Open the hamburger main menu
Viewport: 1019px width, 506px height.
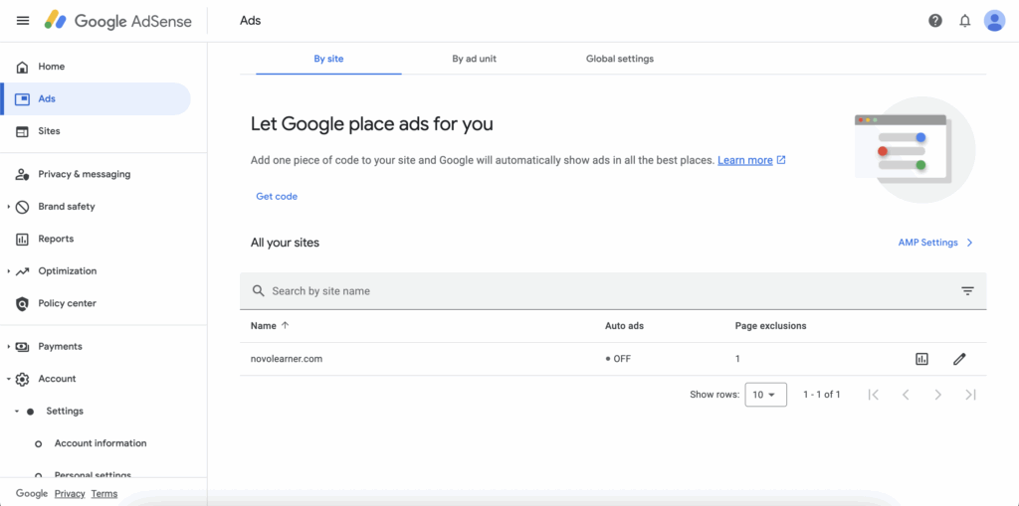(23, 21)
